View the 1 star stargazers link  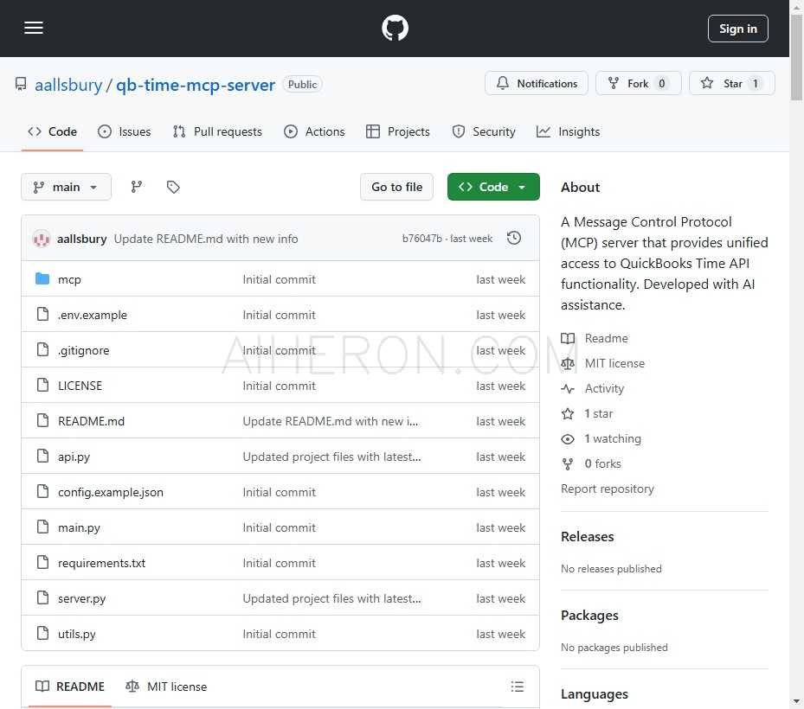click(x=598, y=413)
